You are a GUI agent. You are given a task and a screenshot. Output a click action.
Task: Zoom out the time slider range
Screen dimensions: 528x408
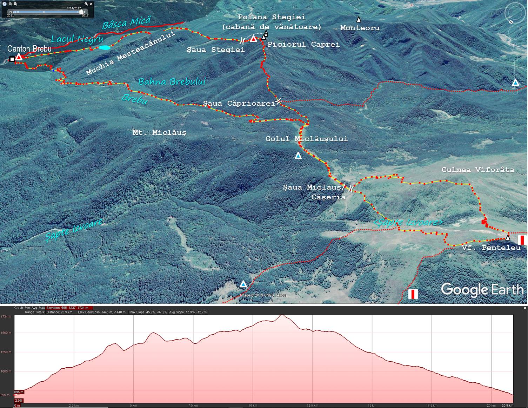tap(11, 4)
